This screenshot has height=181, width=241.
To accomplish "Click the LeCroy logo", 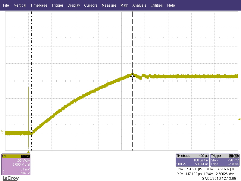I will [x=11, y=178].
